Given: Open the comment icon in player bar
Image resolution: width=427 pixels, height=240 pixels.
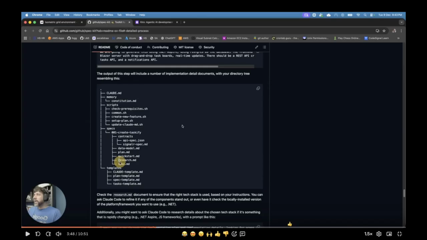Looking at the screenshot, I should [x=243, y=234].
